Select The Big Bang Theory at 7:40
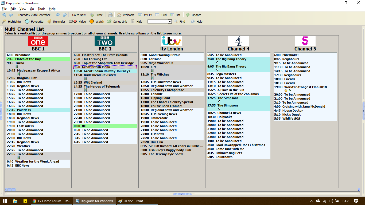This screenshot has height=205, width=365. coord(239,61)
